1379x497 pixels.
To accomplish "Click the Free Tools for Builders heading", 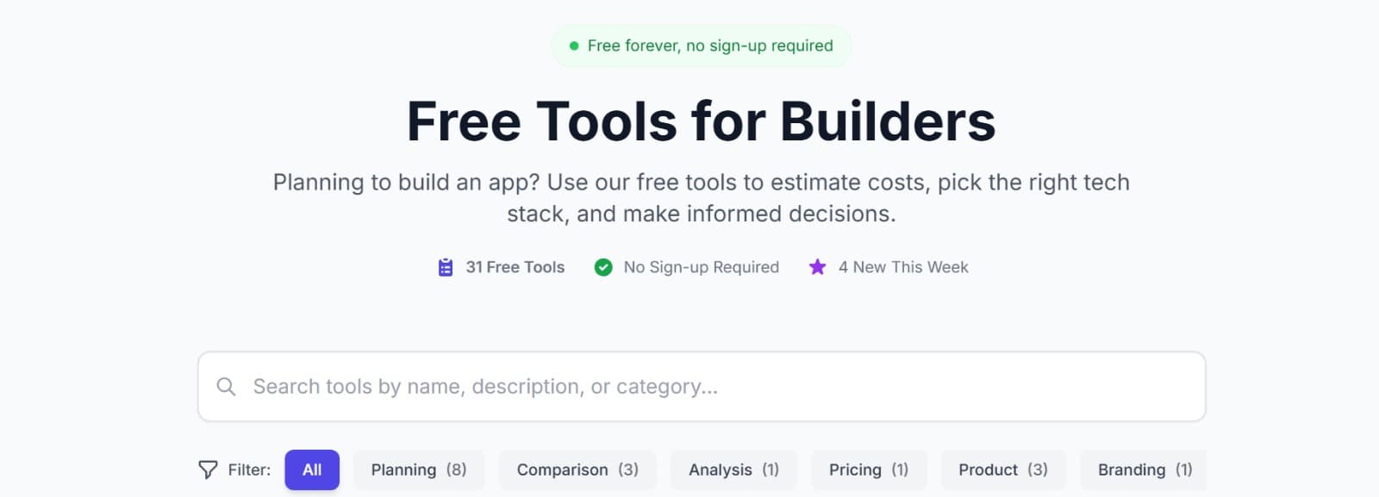I will [702, 121].
